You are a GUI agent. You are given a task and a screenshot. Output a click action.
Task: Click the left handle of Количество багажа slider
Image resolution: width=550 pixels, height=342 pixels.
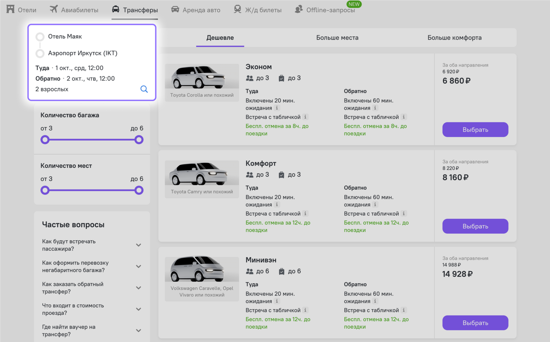click(45, 140)
